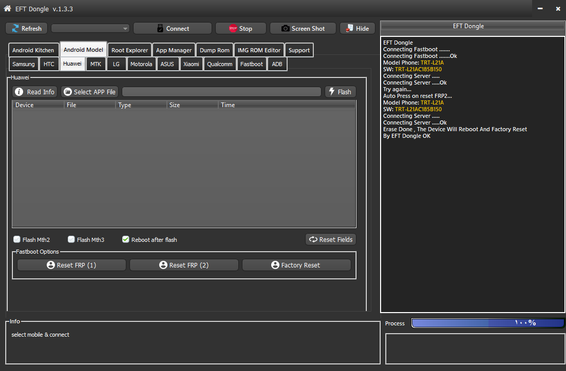Select the Samsung brand tab
This screenshot has height=371, width=566.
(24, 64)
